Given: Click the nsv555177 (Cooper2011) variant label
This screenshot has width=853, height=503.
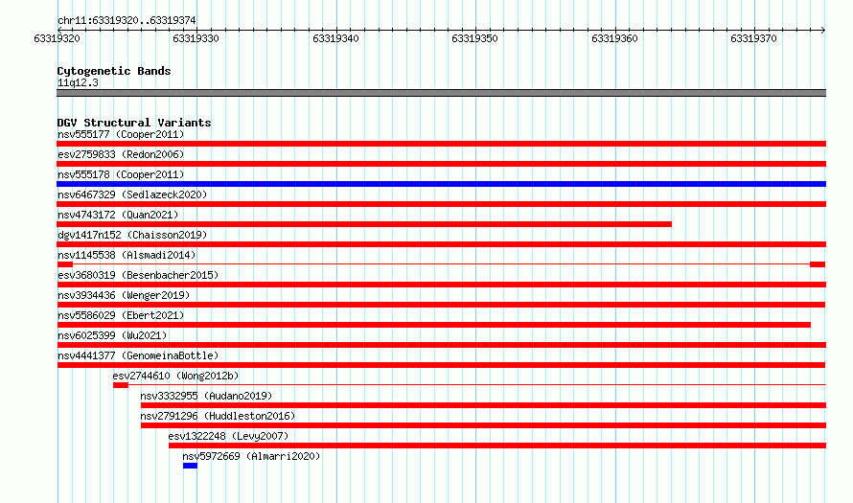Looking at the screenshot, I should 121,134.
